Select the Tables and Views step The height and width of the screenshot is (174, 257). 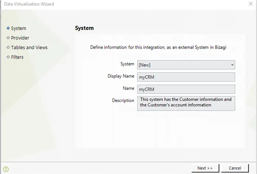click(x=29, y=47)
